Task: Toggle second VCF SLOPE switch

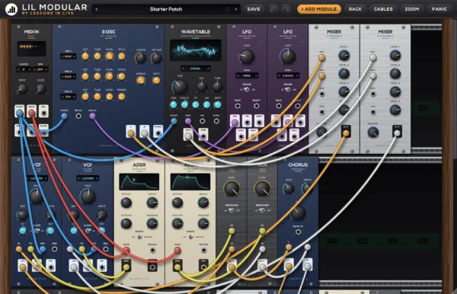Action: [88, 231]
